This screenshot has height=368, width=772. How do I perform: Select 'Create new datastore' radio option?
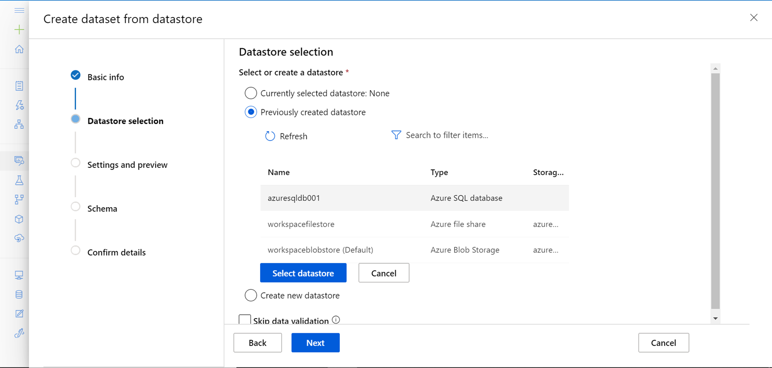coord(251,295)
